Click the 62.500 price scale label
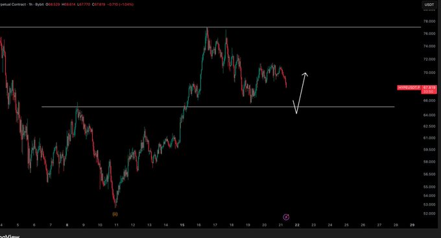441x238 pixels. coord(429,126)
